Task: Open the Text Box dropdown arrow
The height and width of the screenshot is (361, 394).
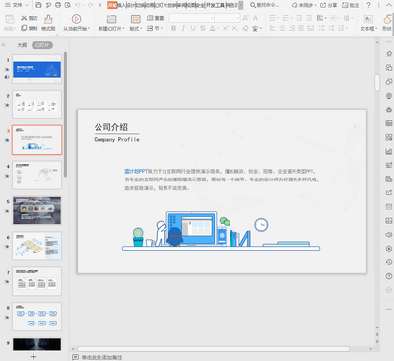Action: click(376, 29)
